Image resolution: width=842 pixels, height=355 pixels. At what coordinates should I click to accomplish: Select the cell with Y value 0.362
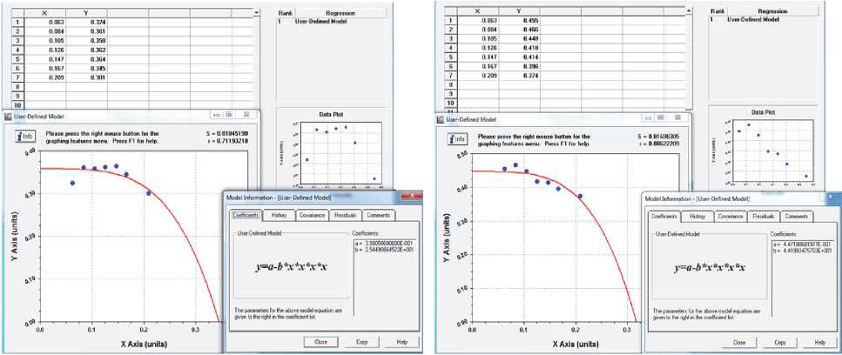86,50
